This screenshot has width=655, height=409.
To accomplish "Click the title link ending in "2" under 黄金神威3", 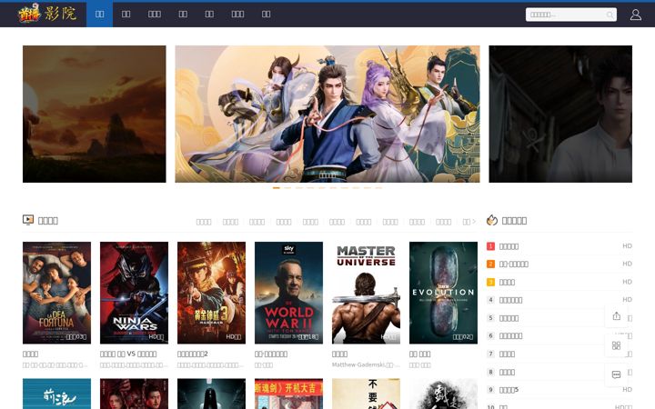I will click(x=193, y=354).
